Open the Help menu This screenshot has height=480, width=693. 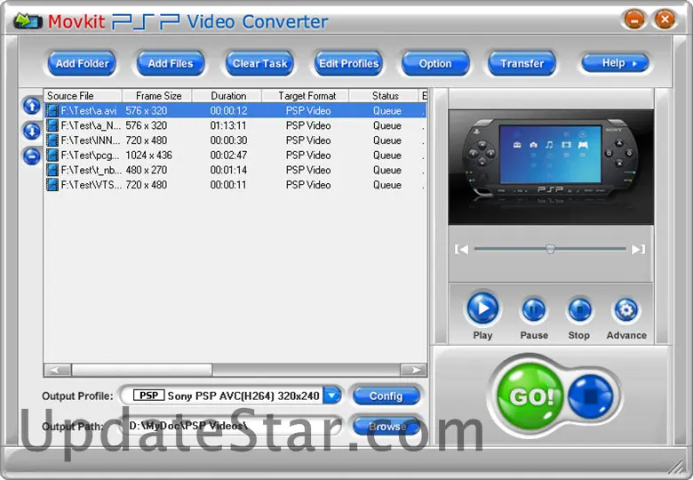[615, 63]
